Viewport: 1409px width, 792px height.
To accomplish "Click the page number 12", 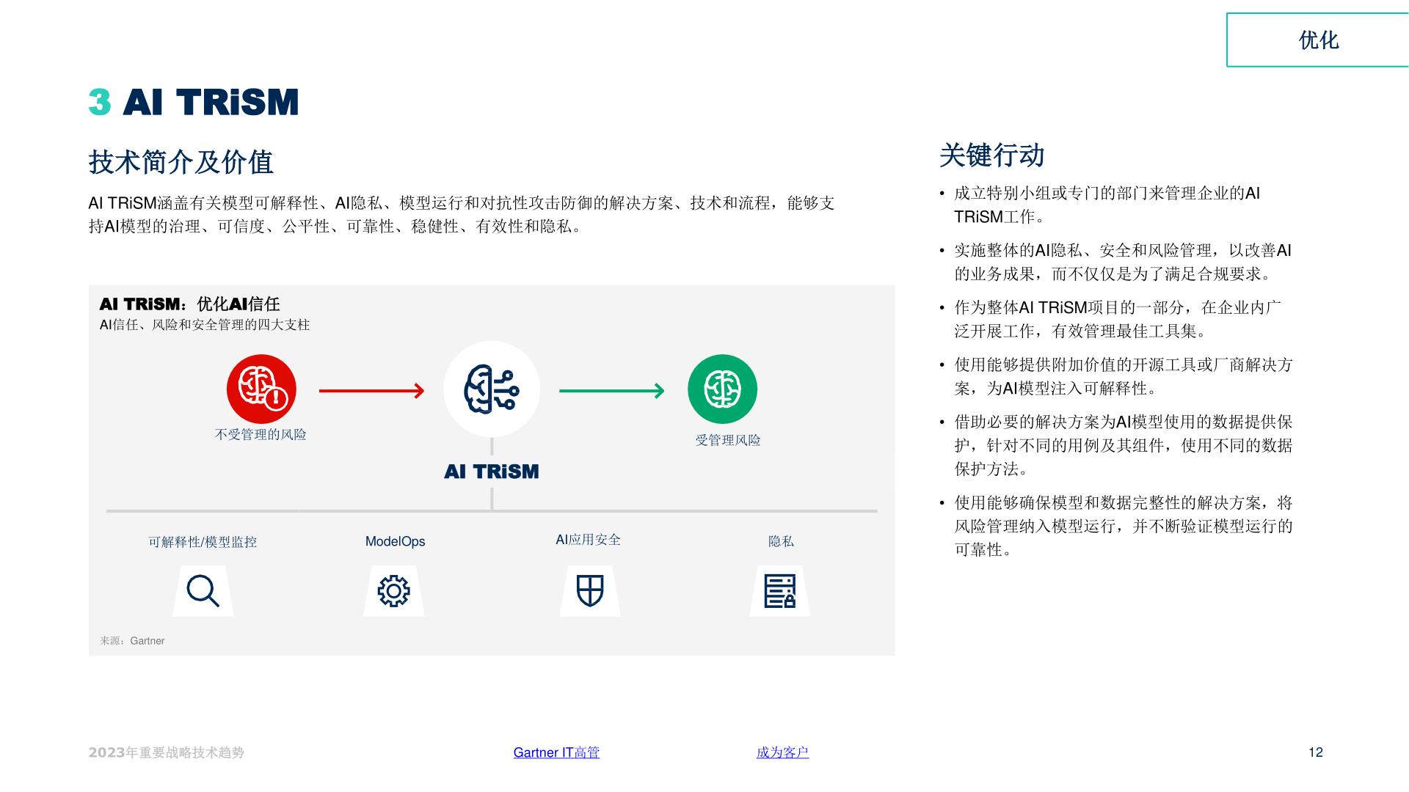I will [x=1316, y=752].
